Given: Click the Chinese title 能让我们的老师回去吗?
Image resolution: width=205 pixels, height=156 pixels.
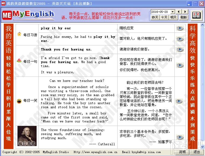Looking at the screenshot, I should (145, 82).
